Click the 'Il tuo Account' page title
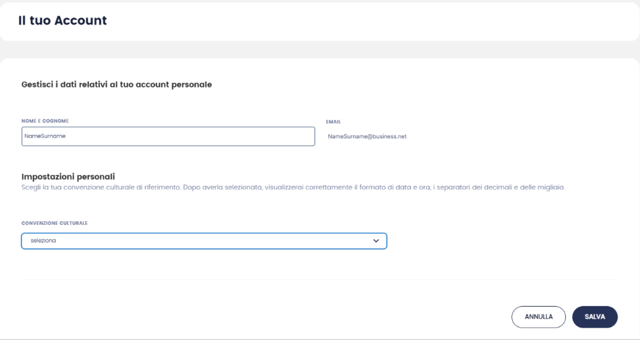Screen dimensions: 640x340 [x=62, y=21]
